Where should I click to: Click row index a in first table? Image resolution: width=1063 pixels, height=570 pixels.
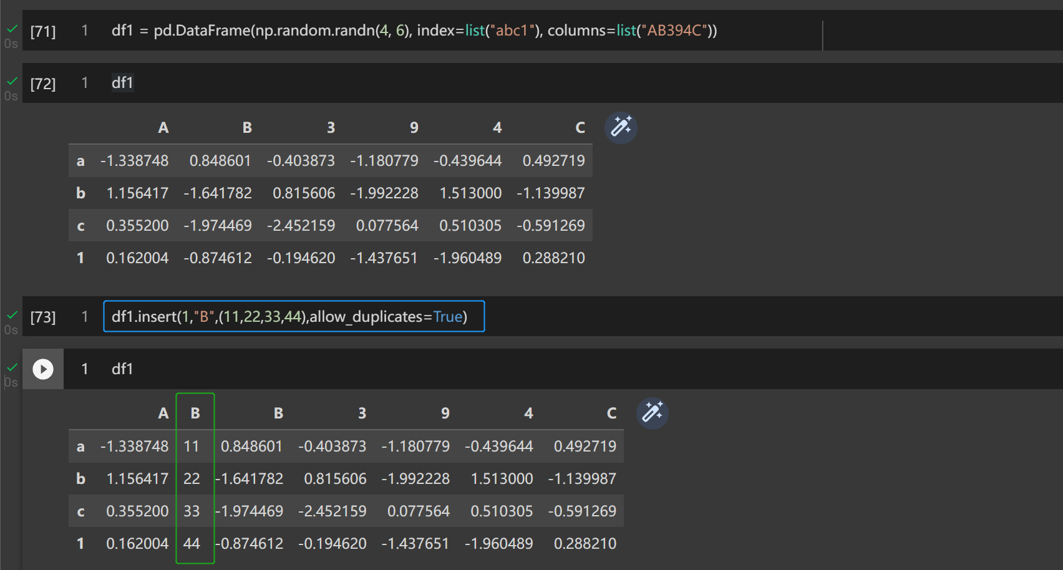point(80,161)
